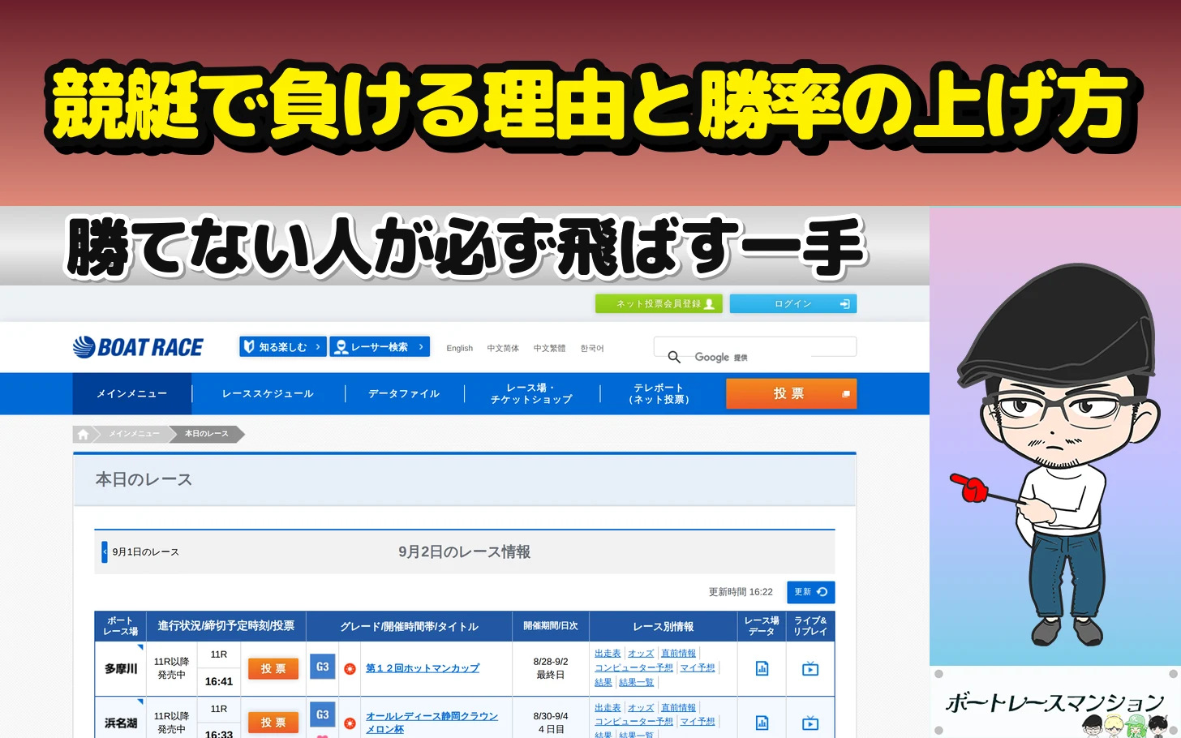
Task: Open 第12回ホットマンカップ link
Action: pos(423,668)
